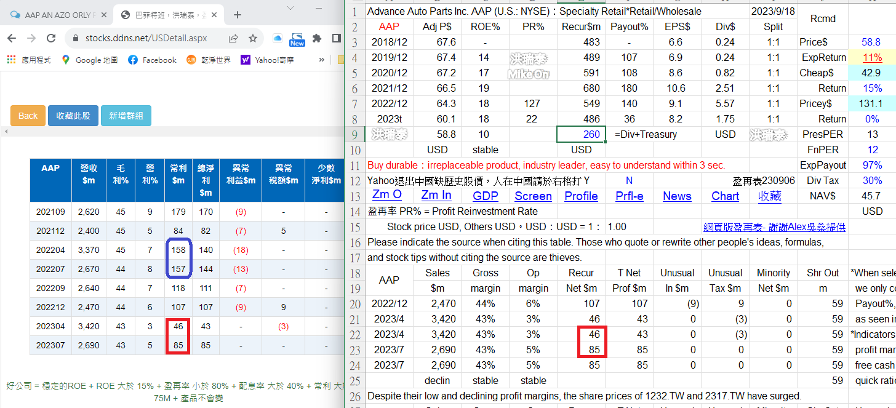Viewport: 896px width, 408px height.
Task: Open a new browser tab
Action: click(x=238, y=15)
